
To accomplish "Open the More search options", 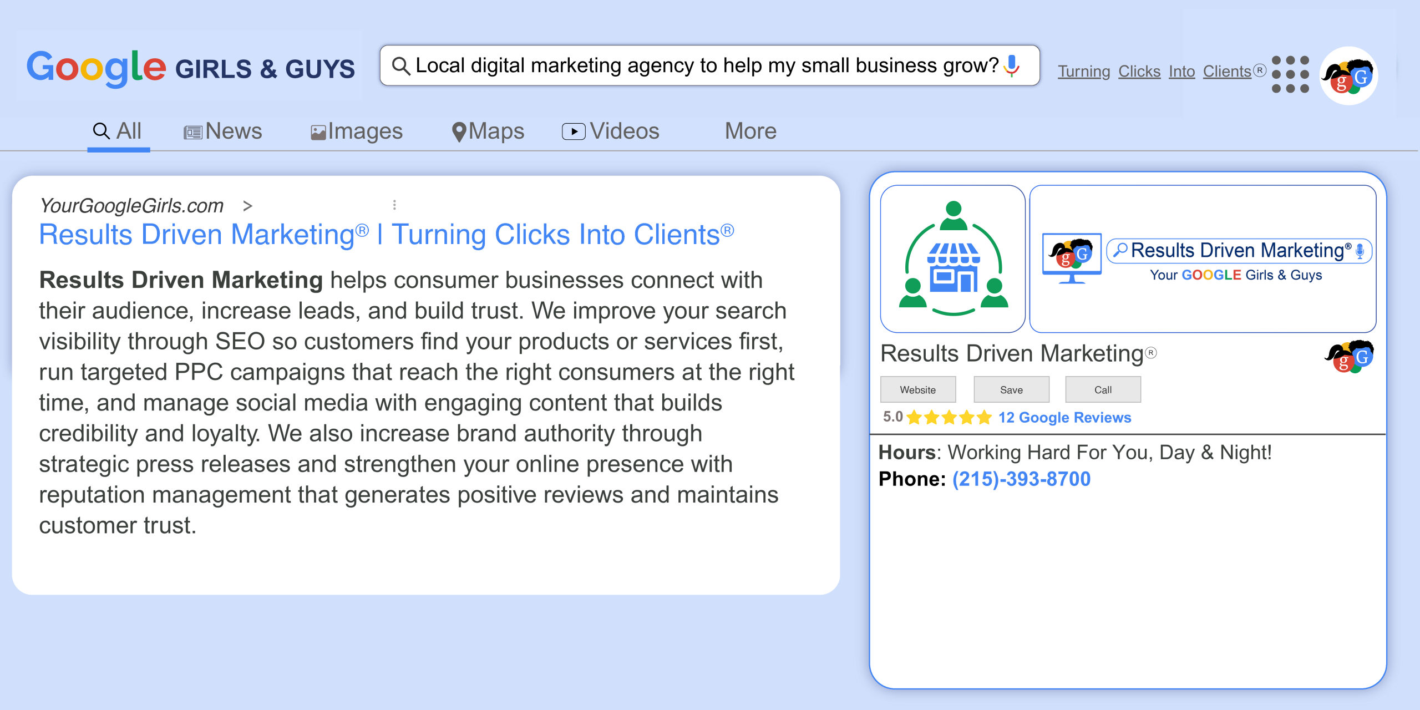I will click(750, 131).
